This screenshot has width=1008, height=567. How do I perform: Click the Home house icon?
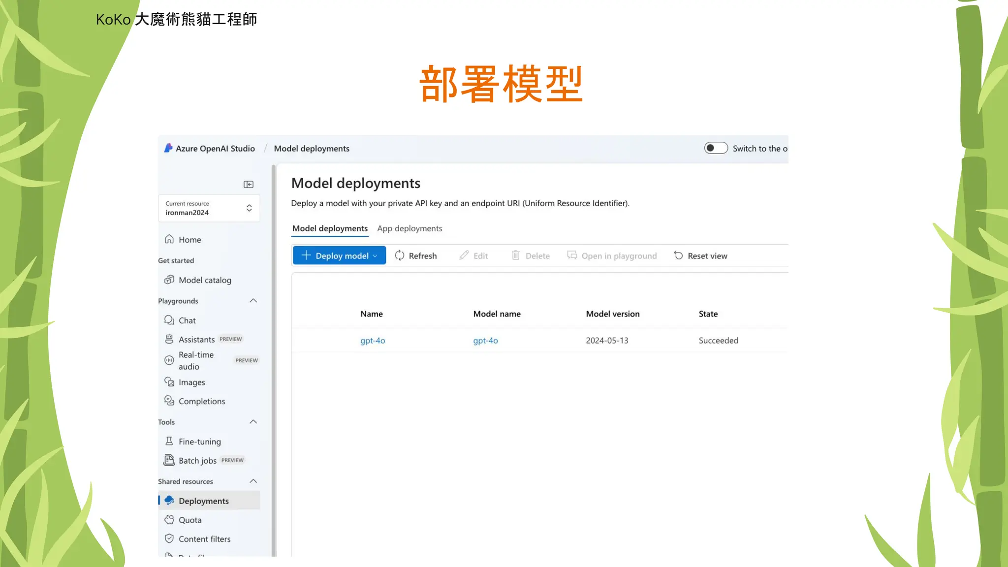[x=169, y=239]
